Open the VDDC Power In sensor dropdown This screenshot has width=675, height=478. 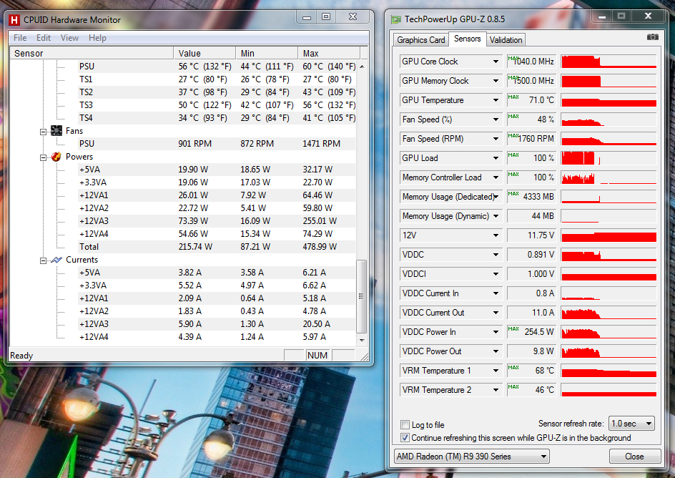pos(496,332)
